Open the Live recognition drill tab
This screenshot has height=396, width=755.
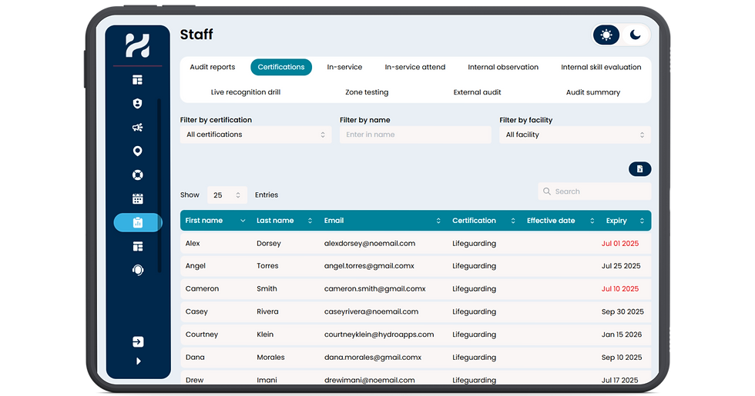(246, 92)
